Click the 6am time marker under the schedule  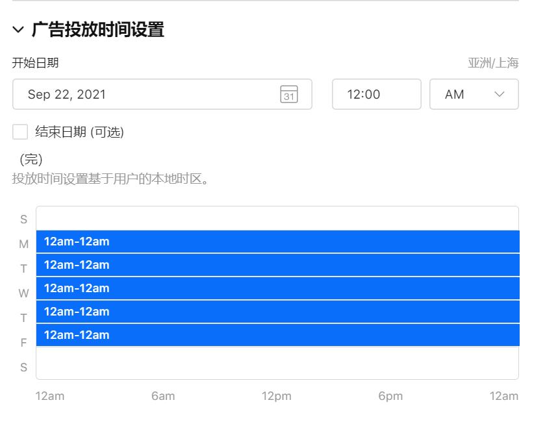(163, 396)
